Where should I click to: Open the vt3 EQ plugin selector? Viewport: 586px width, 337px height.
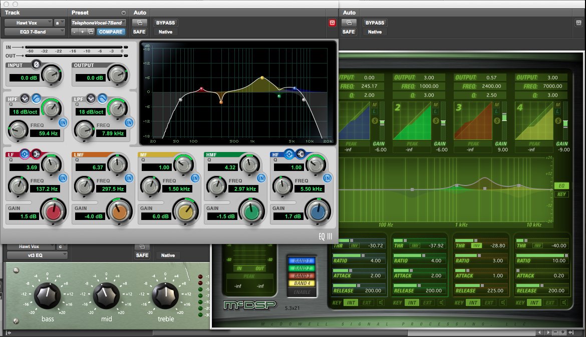[37, 255]
